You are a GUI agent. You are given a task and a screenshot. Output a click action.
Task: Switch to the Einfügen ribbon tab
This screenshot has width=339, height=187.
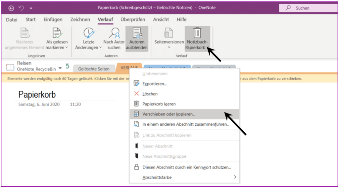click(x=53, y=19)
